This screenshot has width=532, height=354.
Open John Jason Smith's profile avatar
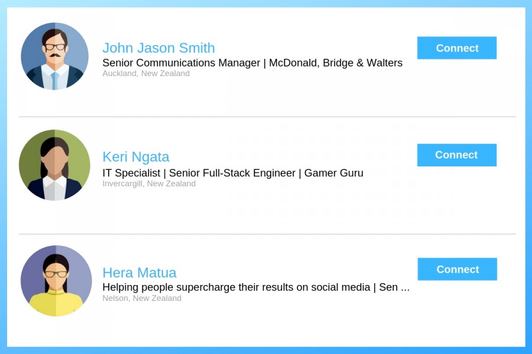[54, 56]
